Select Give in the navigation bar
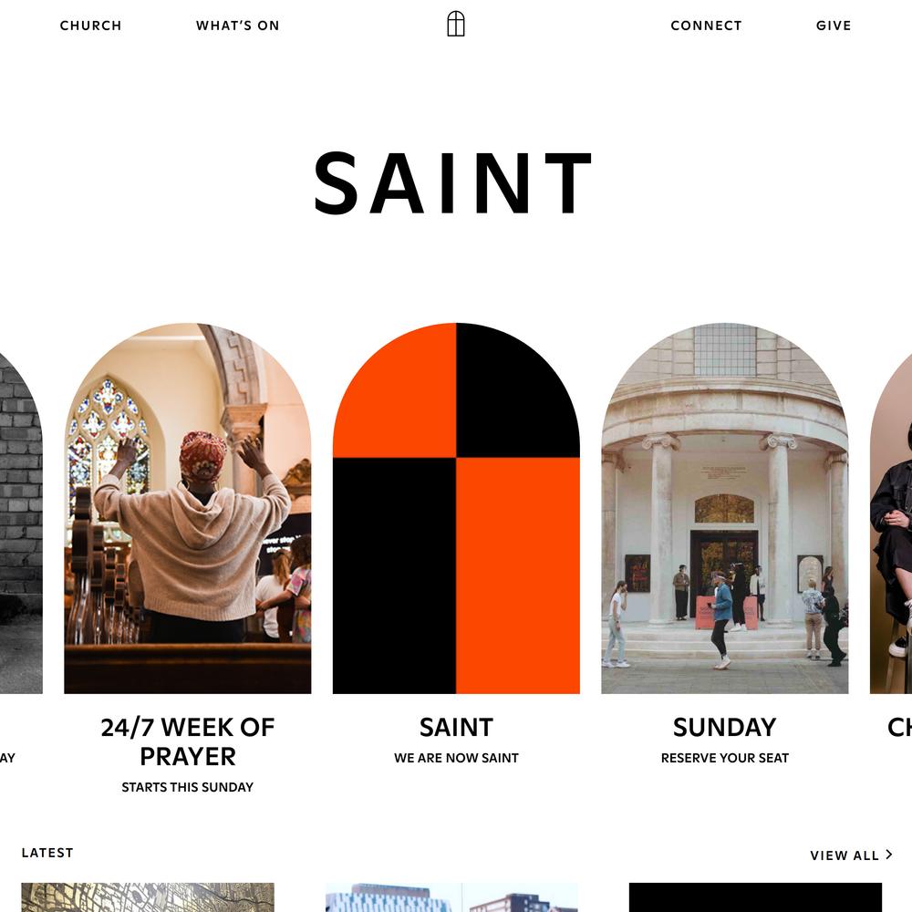This screenshot has width=912, height=912. 834,26
